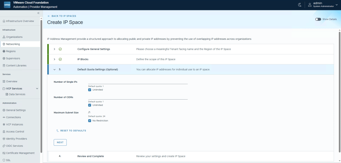
Task: Click the NEXT button
Action: (60, 142)
